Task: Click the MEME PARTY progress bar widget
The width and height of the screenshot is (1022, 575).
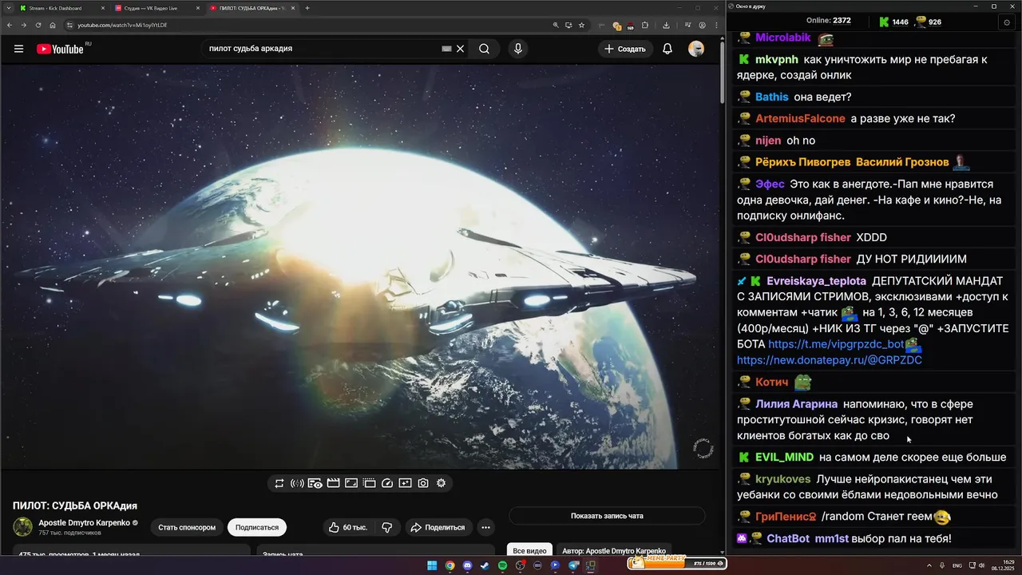Action: pyautogui.click(x=677, y=562)
